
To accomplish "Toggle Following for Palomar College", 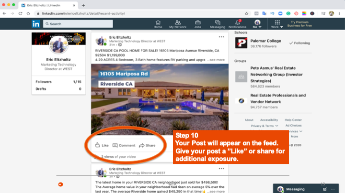I will pos(299,43).
